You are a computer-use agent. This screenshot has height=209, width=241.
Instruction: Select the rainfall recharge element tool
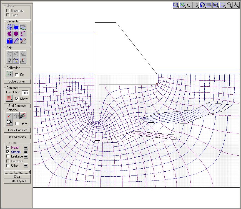(23, 27)
